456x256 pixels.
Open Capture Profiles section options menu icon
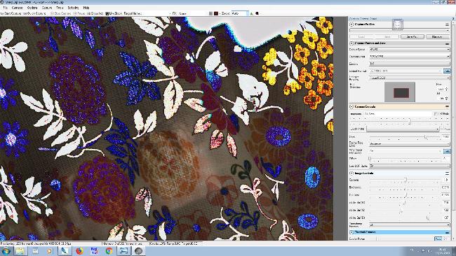(447, 24)
